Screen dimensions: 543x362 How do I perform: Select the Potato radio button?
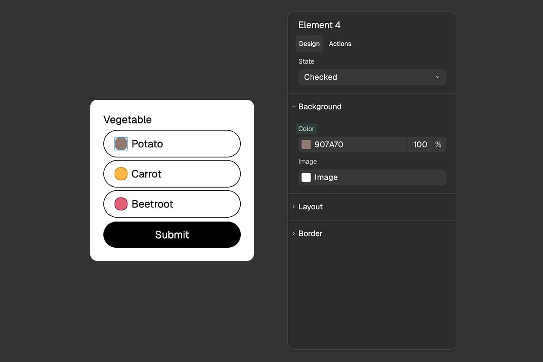pyautogui.click(x=120, y=143)
